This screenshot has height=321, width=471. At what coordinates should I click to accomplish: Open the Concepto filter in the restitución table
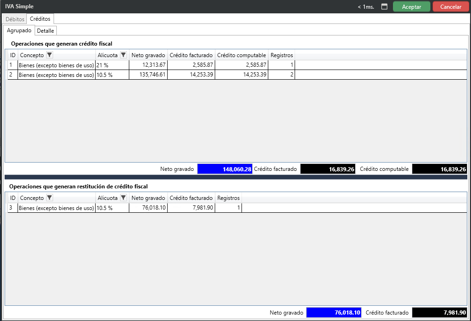click(49, 198)
